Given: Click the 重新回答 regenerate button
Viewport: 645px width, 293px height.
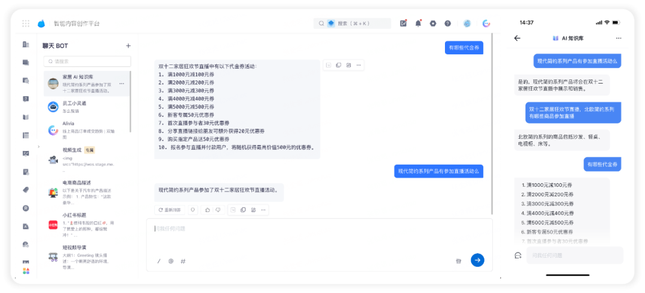Looking at the screenshot, I should [170, 210].
